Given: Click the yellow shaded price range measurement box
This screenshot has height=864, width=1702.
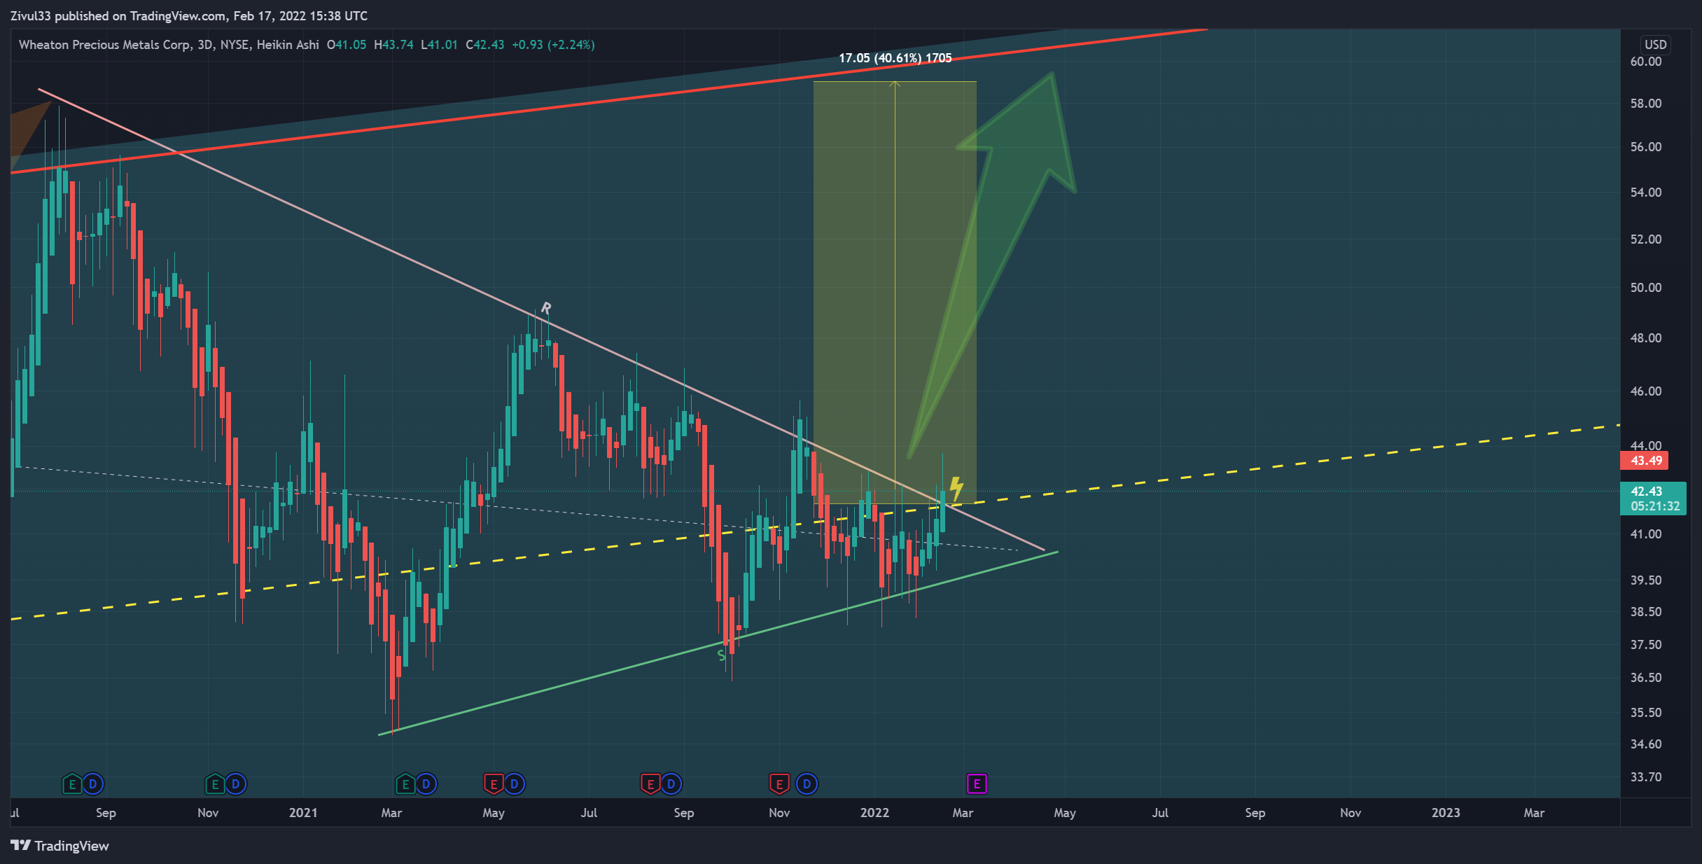Looking at the screenshot, I should 895,293.
